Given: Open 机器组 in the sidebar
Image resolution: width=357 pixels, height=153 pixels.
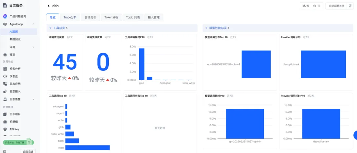Looking at the screenshot, I should 14,122.
